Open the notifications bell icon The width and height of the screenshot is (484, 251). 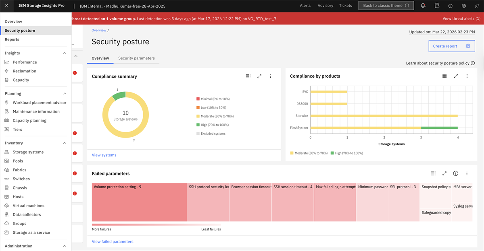click(423, 6)
